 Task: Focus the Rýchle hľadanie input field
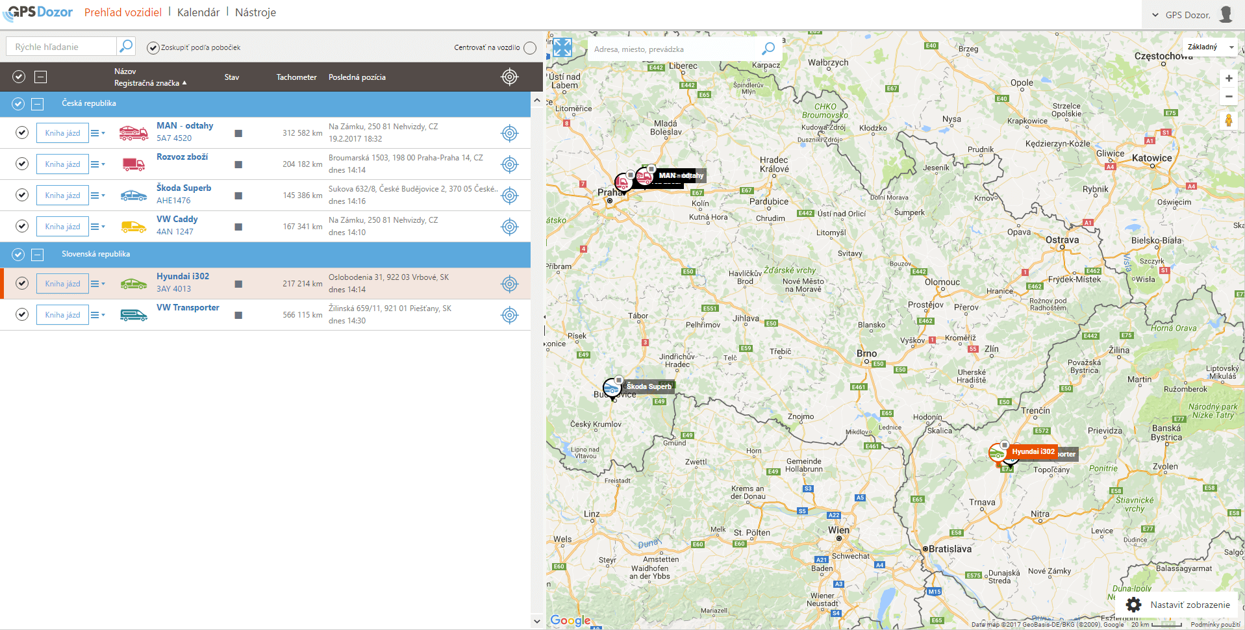click(62, 46)
